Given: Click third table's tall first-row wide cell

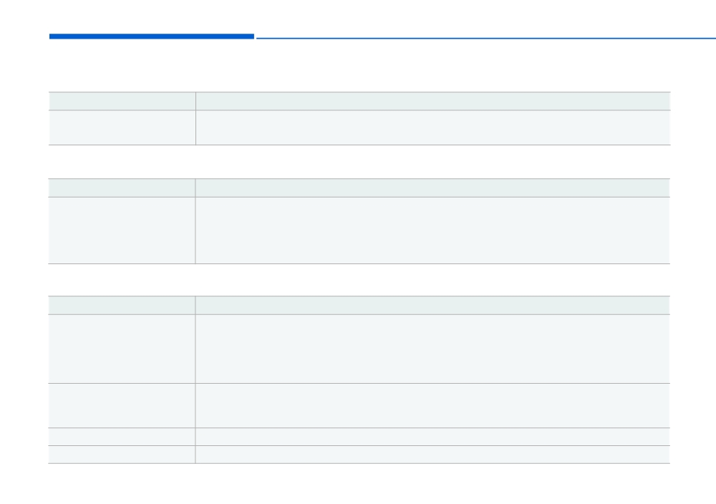Looking at the screenshot, I should (x=432, y=349).
